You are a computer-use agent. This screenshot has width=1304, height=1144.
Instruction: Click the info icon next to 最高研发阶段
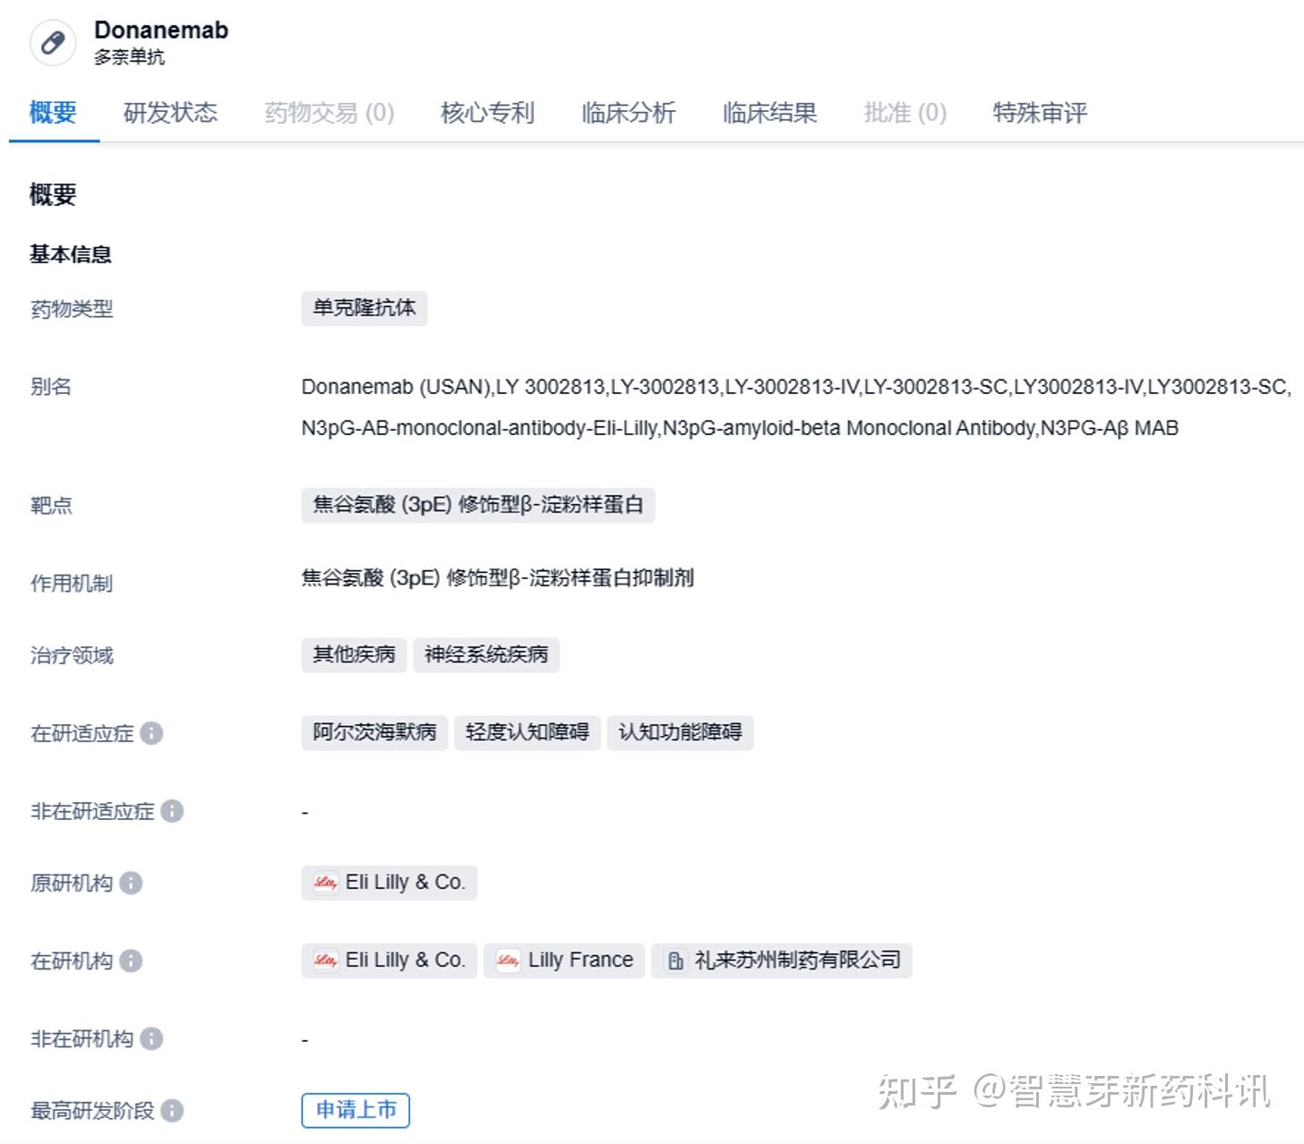pos(174,1111)
